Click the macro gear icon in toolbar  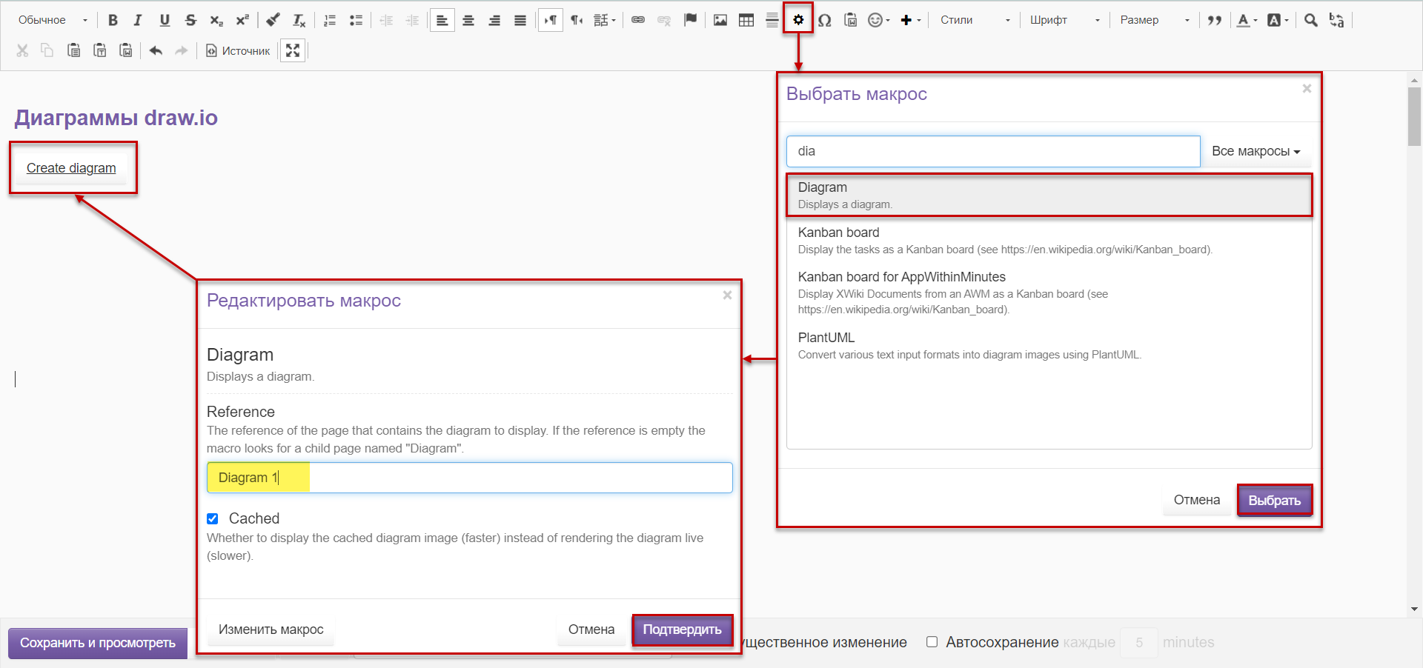pos(798,20)
